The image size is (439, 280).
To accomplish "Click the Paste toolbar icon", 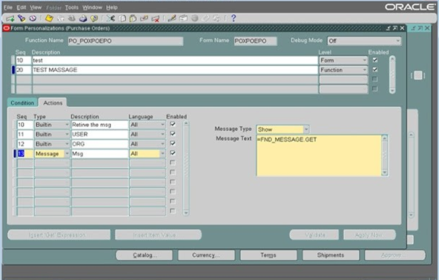I will point(133,19).
